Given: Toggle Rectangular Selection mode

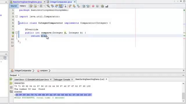Looking at the screenshot, I should [65, 6].
